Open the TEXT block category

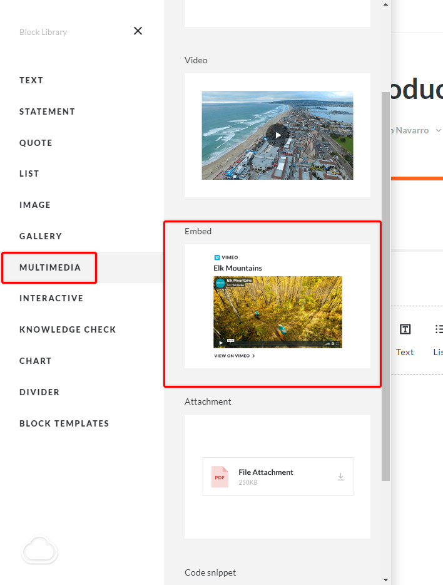[x=31, y=80]
